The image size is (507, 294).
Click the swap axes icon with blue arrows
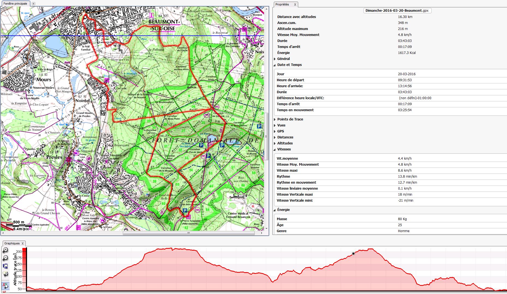tap(5, 266)
